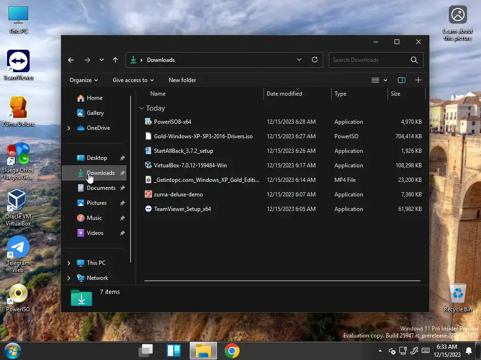Image resolution: width=481 pixels, height=360 pixels.
Task: Click the TeamViewer_Setup_x64 file icon
Action: 148,209
